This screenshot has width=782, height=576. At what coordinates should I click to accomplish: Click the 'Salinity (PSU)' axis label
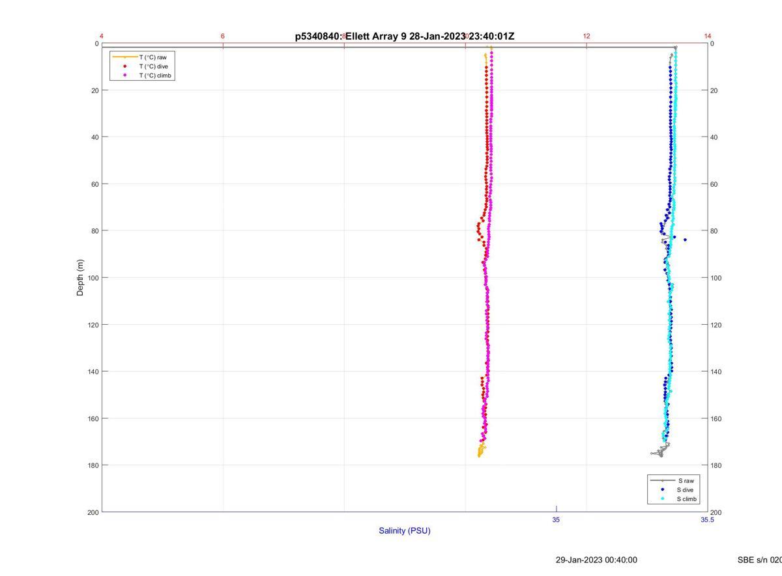(405, 530)
